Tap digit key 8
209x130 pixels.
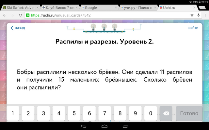120,113
